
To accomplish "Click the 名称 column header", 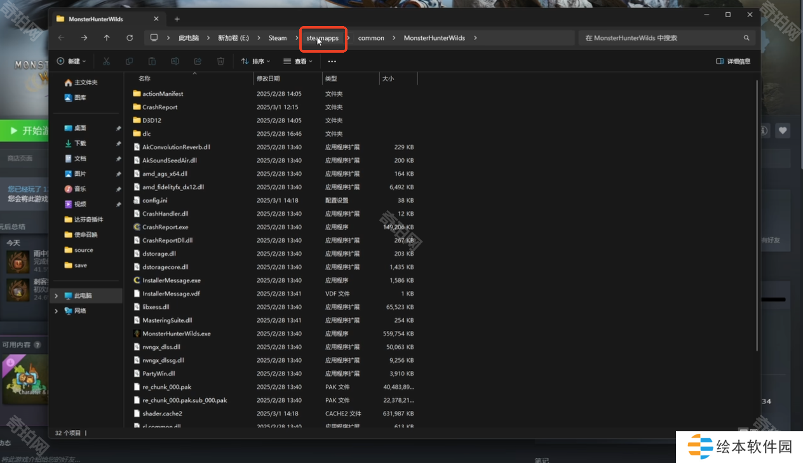I will point(145,79).
